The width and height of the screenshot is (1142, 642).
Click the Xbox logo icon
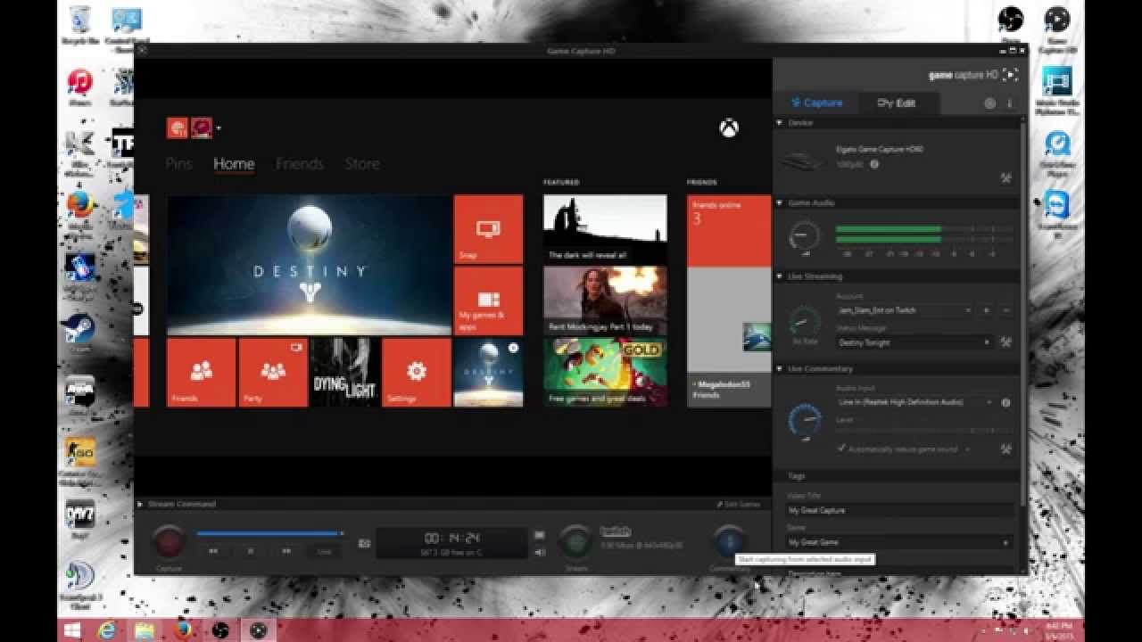pyautogui.click(x=729, y=128)
